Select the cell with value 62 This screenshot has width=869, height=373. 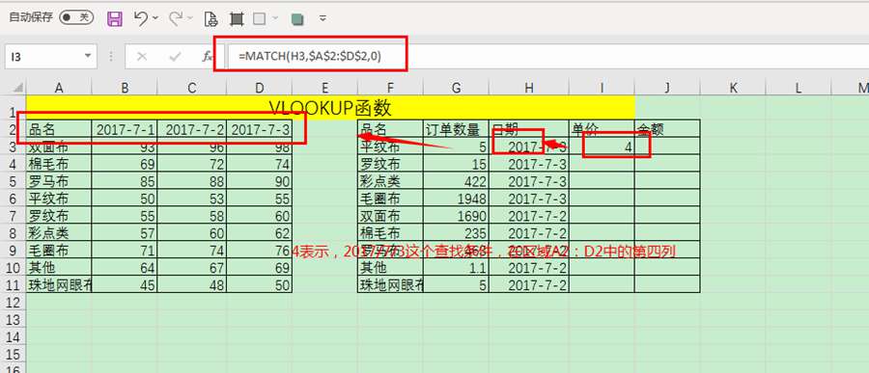(x=260, y=233)
